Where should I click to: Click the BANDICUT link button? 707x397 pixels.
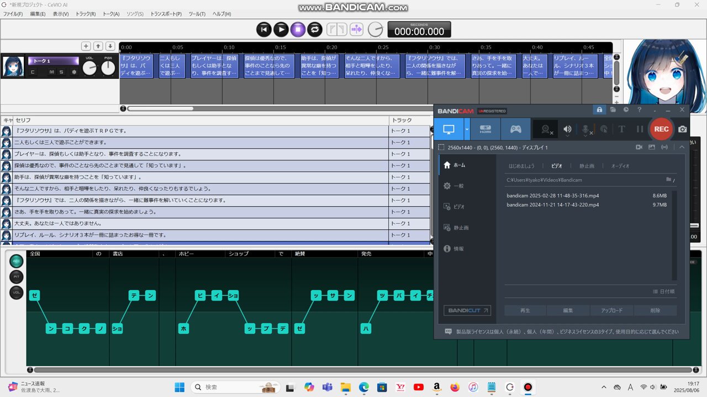pos(467,310)
